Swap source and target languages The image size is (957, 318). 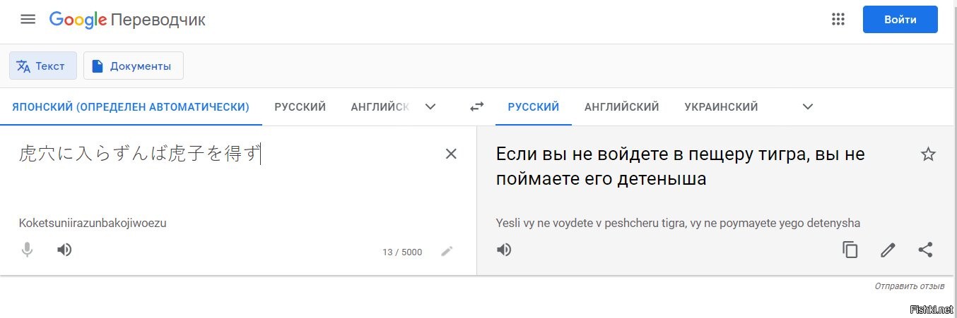click(x=477, y=106)
